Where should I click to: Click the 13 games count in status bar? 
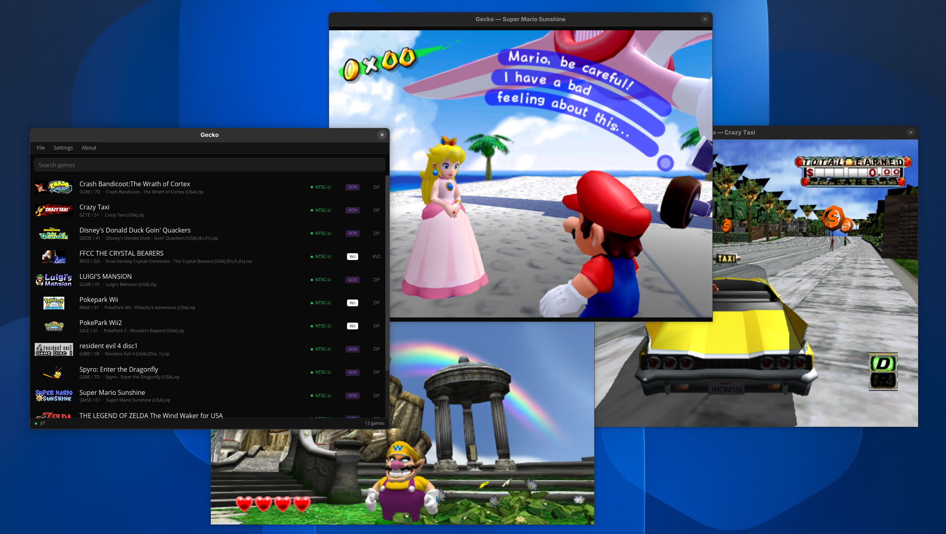click(375, 423)
